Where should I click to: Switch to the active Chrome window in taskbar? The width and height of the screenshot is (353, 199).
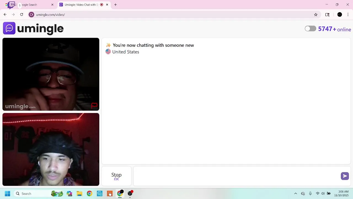coord(120,194)
